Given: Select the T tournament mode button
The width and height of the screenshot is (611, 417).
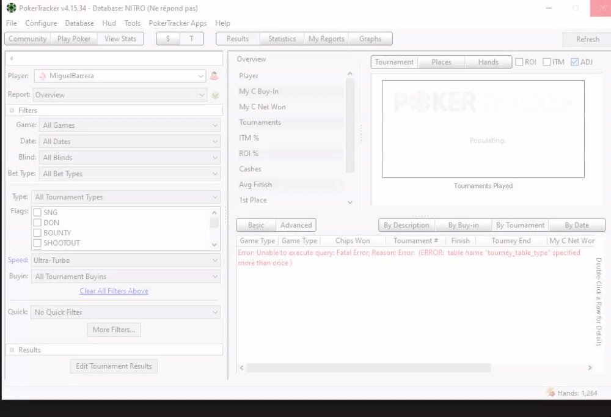Looking at the screenshot, I should 191,39.
